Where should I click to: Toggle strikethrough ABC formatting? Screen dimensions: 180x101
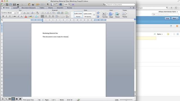coord(15,16)
